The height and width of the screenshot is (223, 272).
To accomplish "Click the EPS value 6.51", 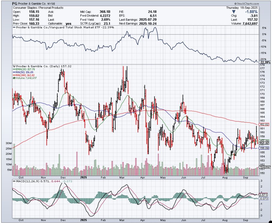I will 153,16.
